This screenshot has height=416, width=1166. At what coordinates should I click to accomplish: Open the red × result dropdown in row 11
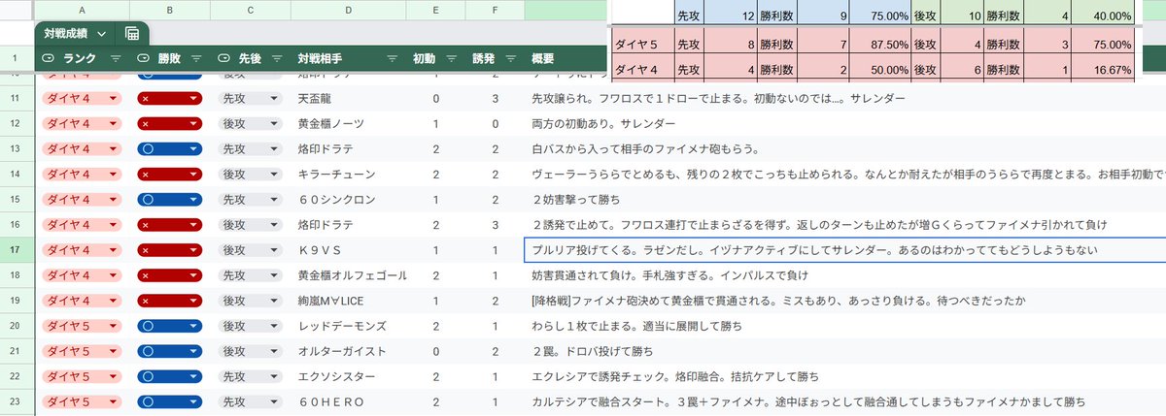[x=169, y=98]
